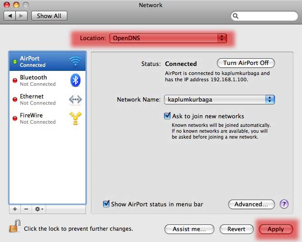Open the Location OpenDNS dropdown
Viewport: 302px width, 242px height.
[x=168, y=38]
